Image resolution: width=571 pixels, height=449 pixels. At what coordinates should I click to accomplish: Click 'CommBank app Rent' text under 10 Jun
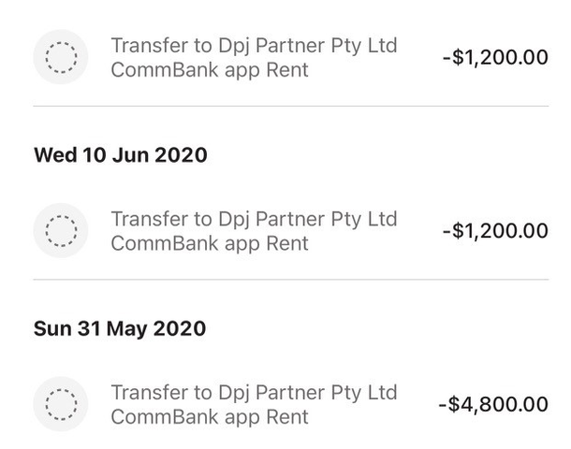(x=210, y=243)
